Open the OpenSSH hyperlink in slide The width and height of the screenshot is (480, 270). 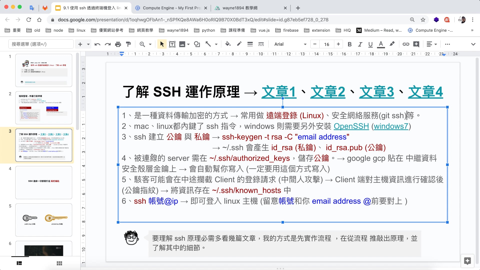click(x=351, y=126)
